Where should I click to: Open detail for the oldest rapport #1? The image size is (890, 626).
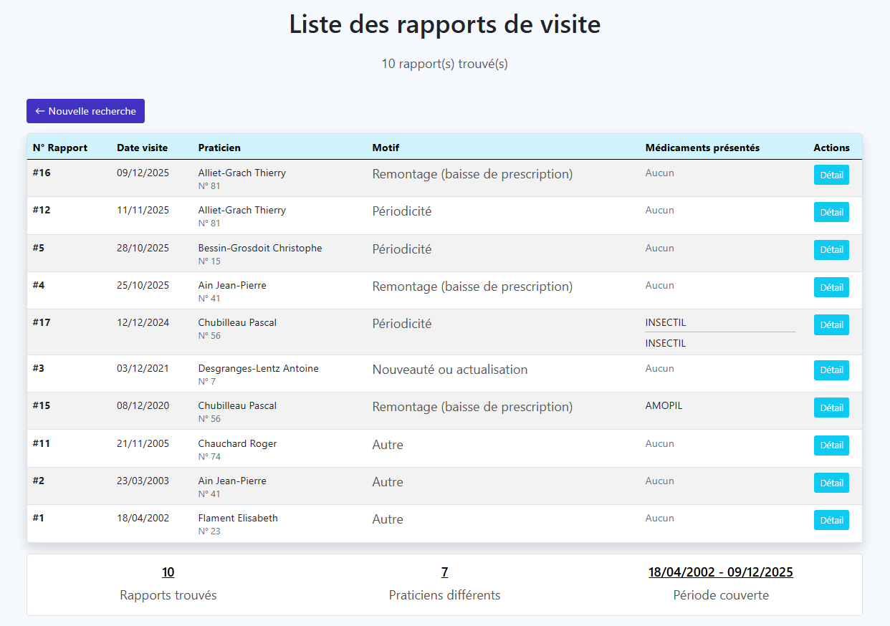click(x=831, y=520)
